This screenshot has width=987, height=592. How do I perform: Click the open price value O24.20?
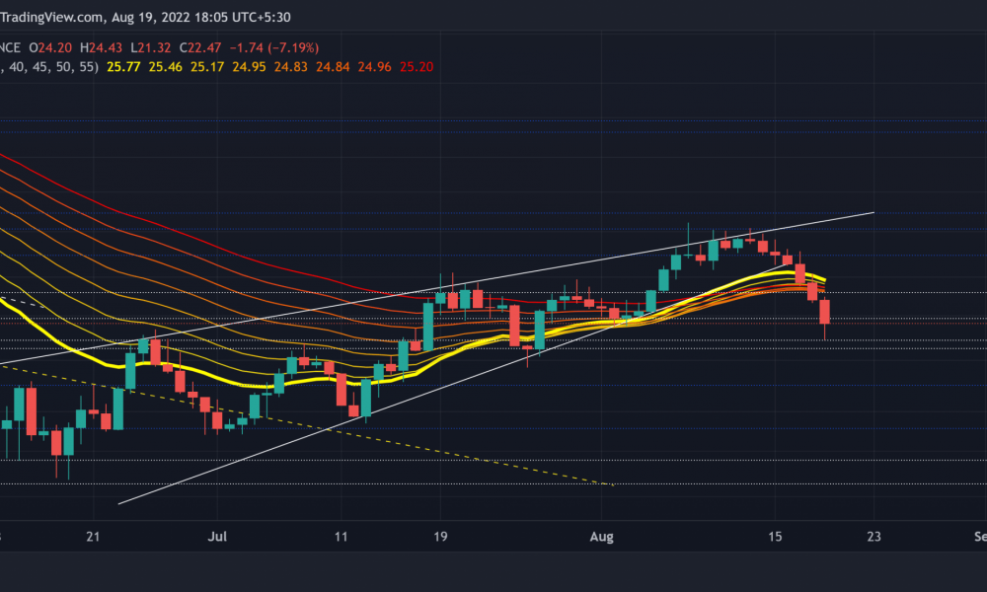50,47
